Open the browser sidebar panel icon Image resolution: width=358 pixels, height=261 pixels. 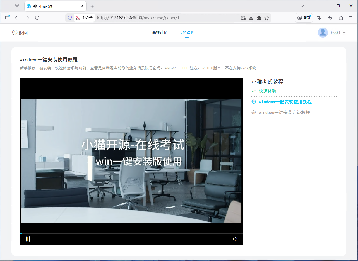point(7,18)
